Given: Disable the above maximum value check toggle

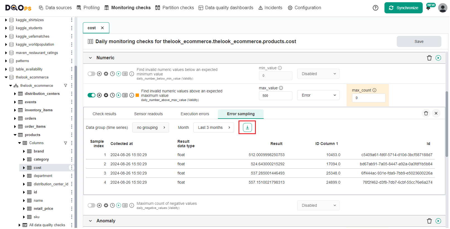Looking at the screenshot, I should pos(92,95).
